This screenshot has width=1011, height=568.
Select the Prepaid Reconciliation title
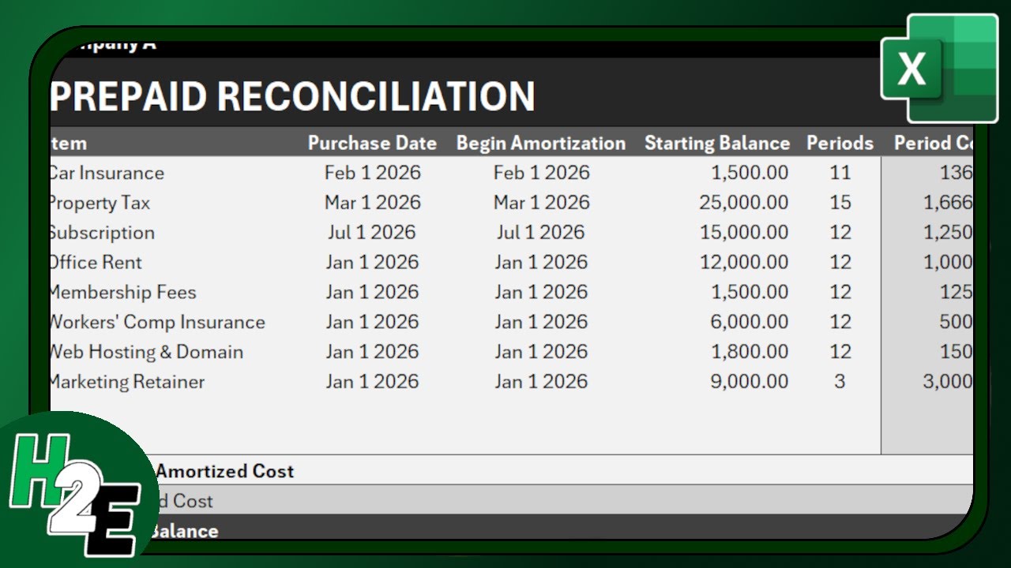pyautogui.click(x=292, y=96)
